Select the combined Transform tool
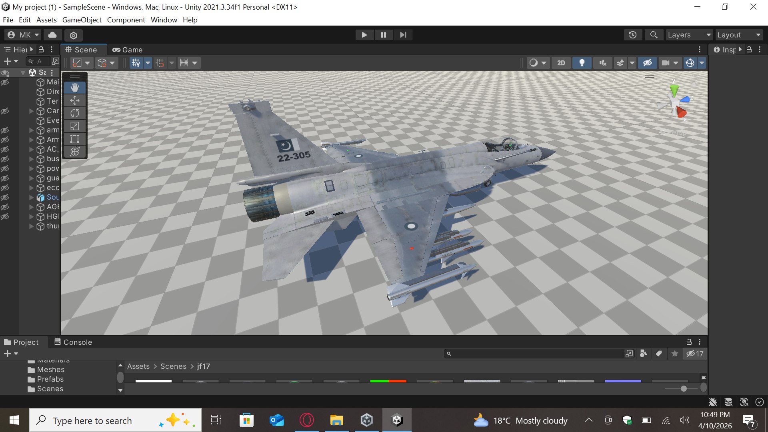 click(75, 152)
